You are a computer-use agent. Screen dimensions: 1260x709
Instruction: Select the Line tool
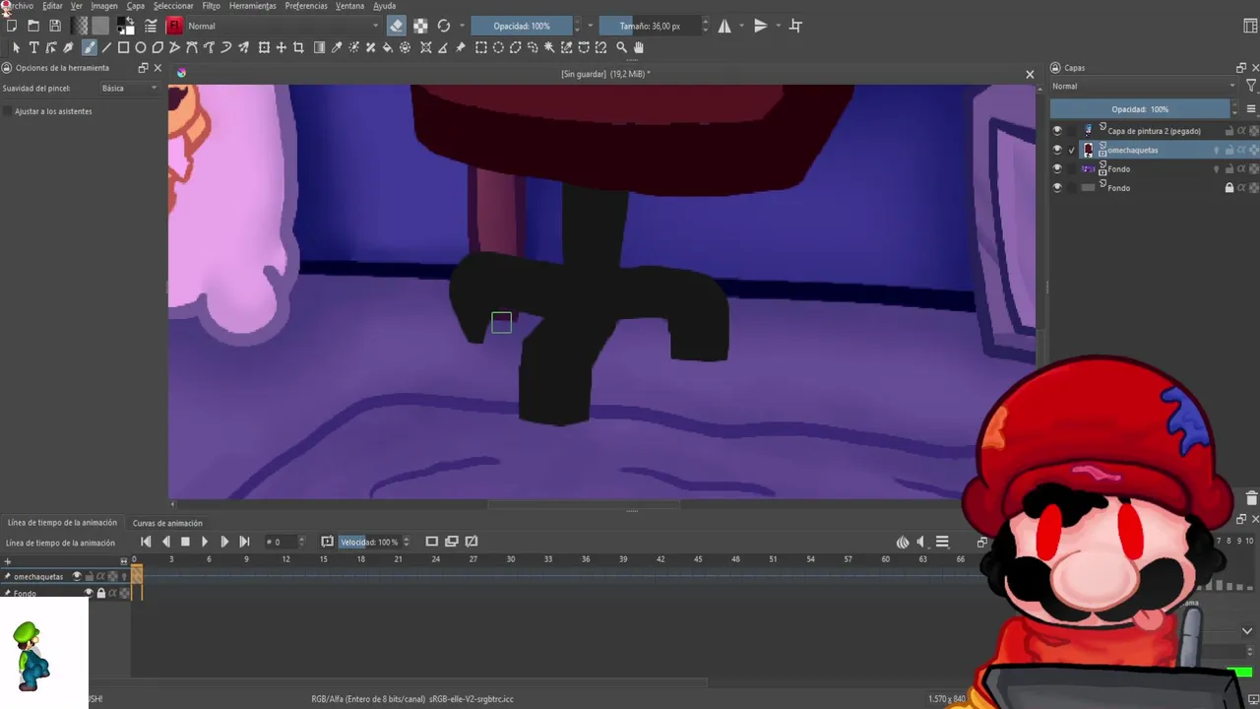pos(106,47)
